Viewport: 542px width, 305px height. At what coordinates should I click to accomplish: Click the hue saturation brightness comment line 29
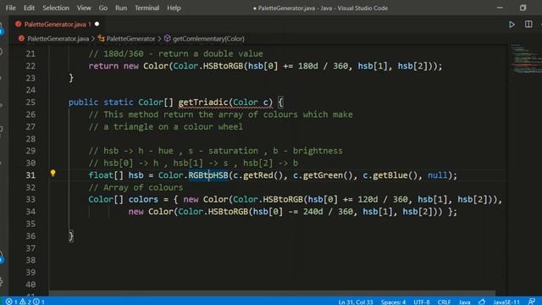(x=216, y=151)
